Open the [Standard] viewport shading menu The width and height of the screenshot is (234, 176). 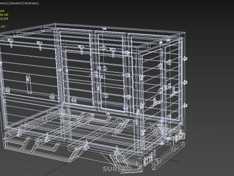[x=16, y=3]
